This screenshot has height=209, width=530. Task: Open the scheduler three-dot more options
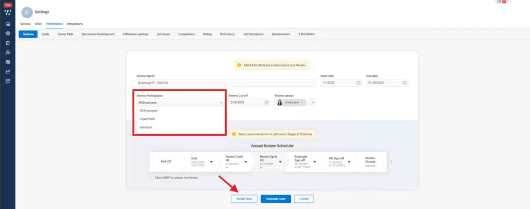point(391,162)
